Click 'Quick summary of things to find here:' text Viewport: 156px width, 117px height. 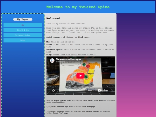[x=68, y=37]
